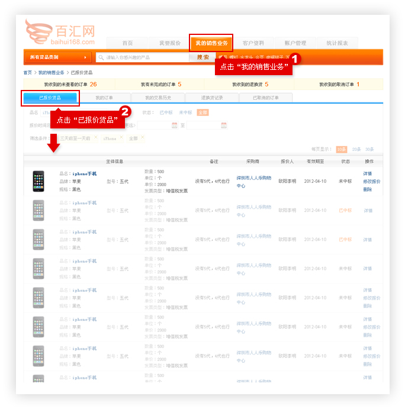Show 20条 items per page
Screen dimensions: 405x409
click(x=356, y=149)
